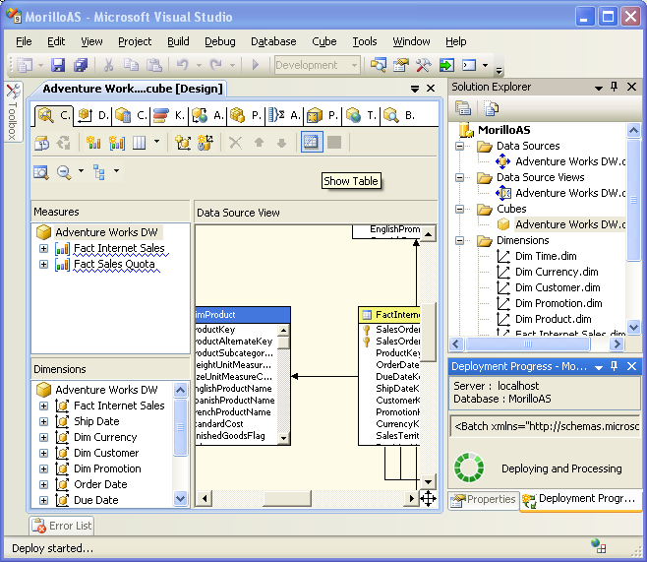
Task: Open the Error List tab
Action: click(x=62, y=526)
